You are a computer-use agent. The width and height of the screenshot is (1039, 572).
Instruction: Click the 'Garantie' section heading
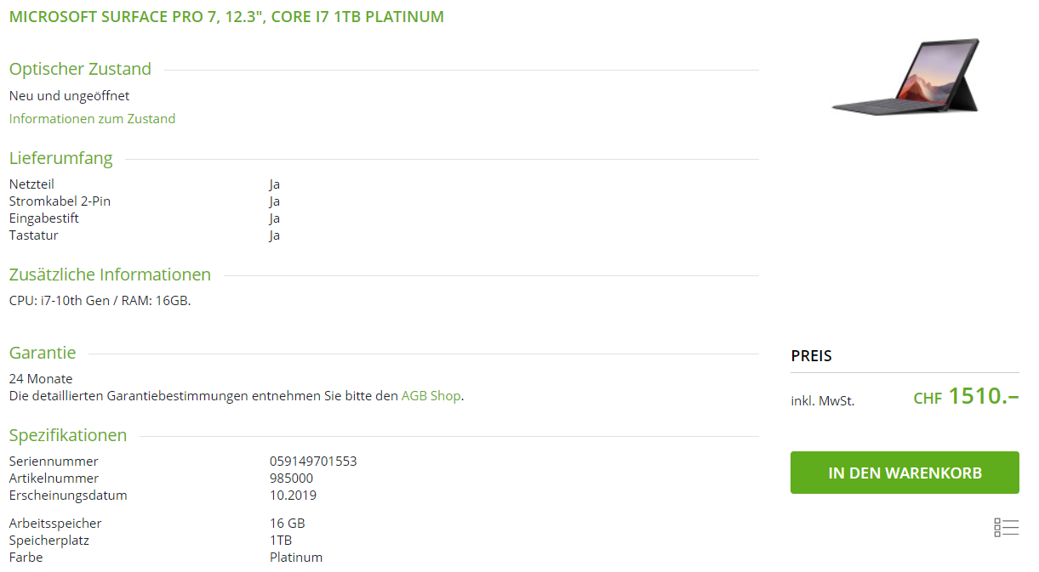(43, 353)
